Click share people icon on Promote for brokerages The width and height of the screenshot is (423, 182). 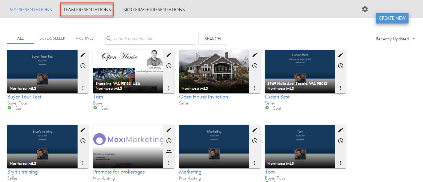169,151
